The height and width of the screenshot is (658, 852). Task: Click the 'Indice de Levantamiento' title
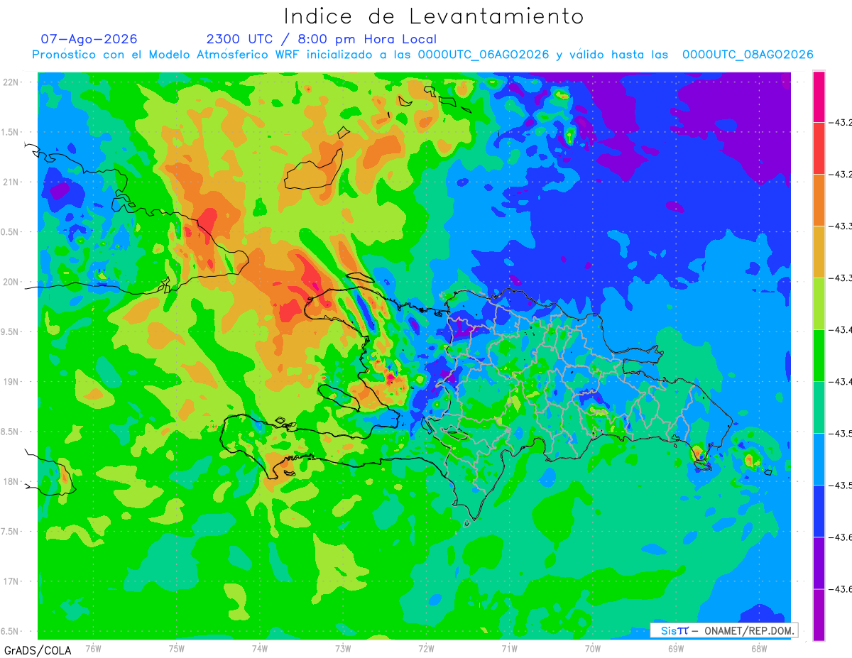point(433,16)
